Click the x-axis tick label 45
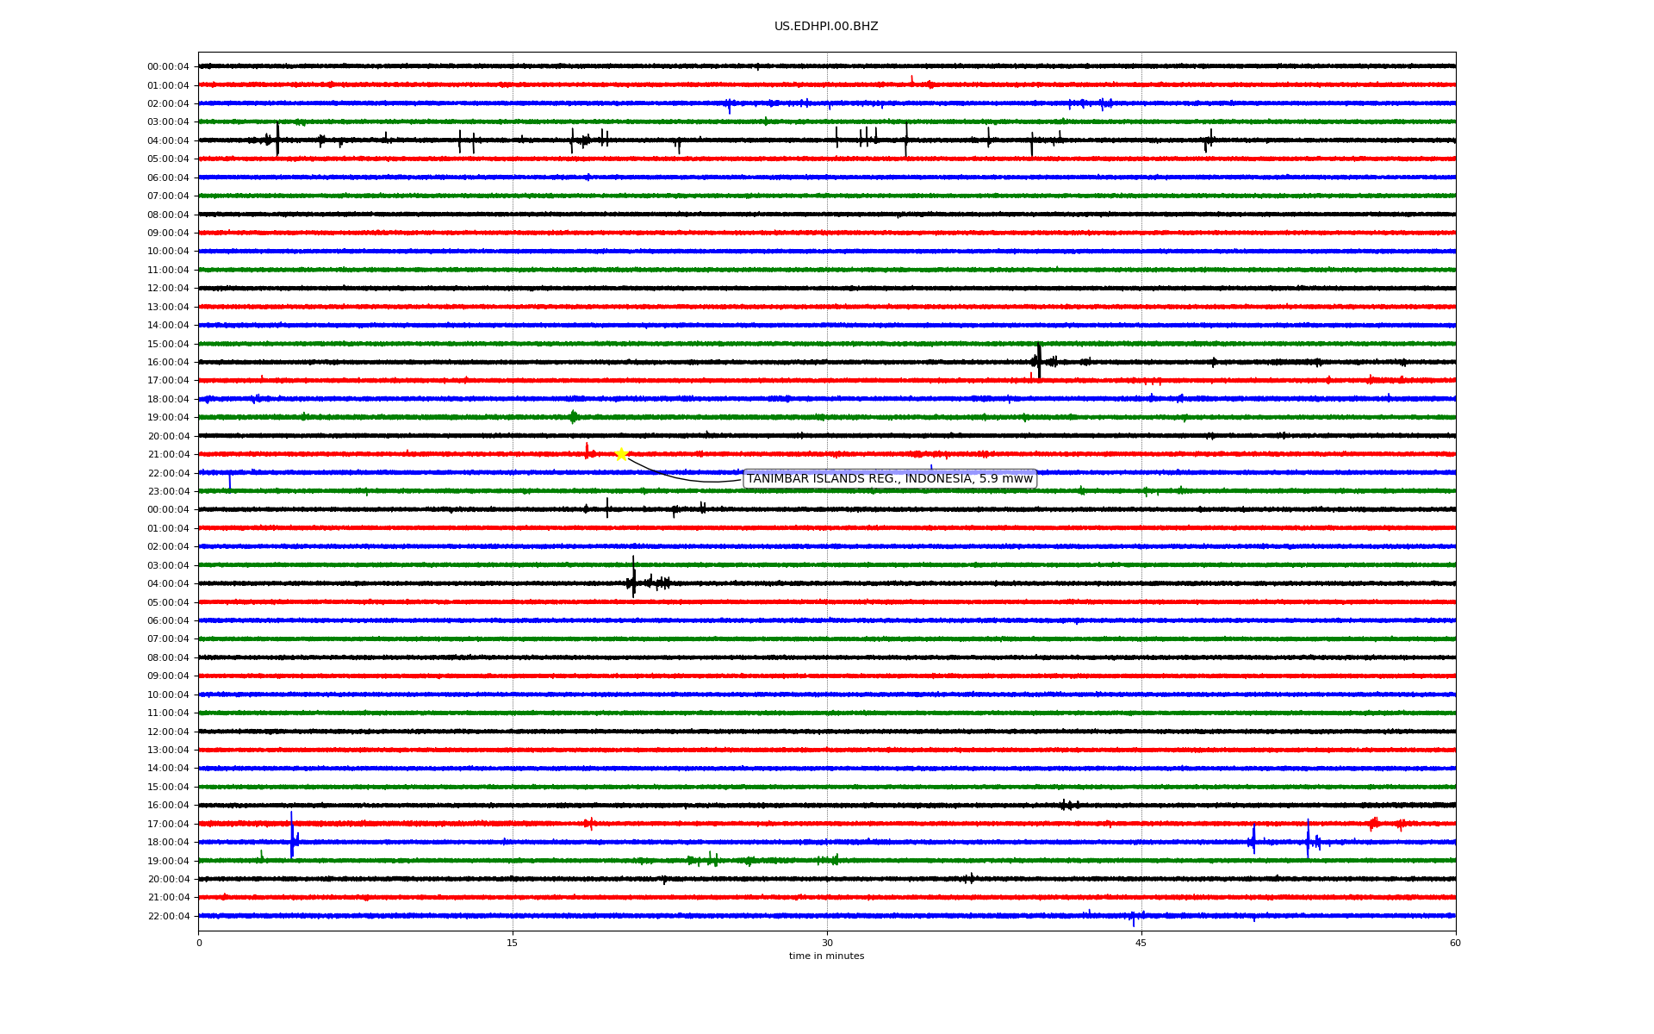This screenshot has width=1654, height=1034. tap(1141, 943)
